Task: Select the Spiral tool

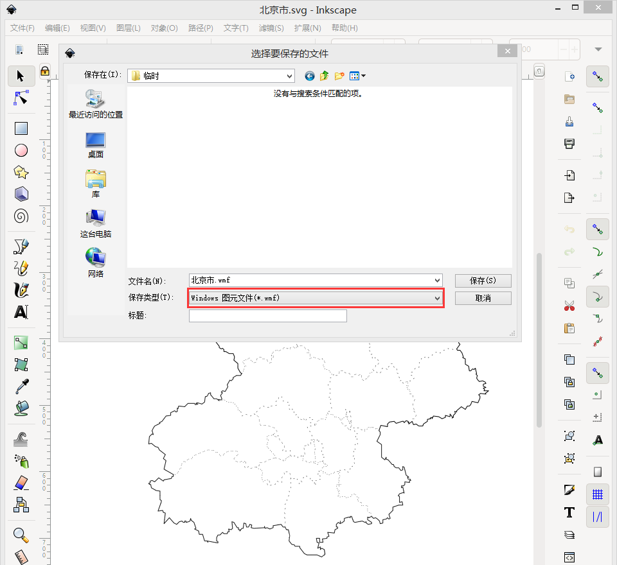Action: coord(21,216)
